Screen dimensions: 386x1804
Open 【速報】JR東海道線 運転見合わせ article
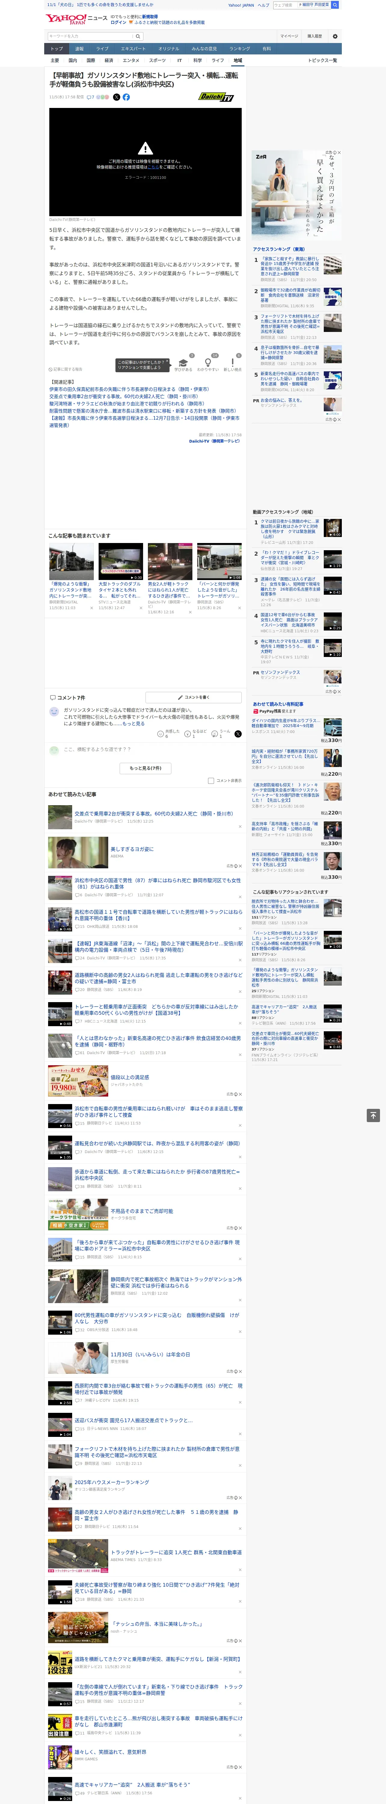[x=158, y=946]
